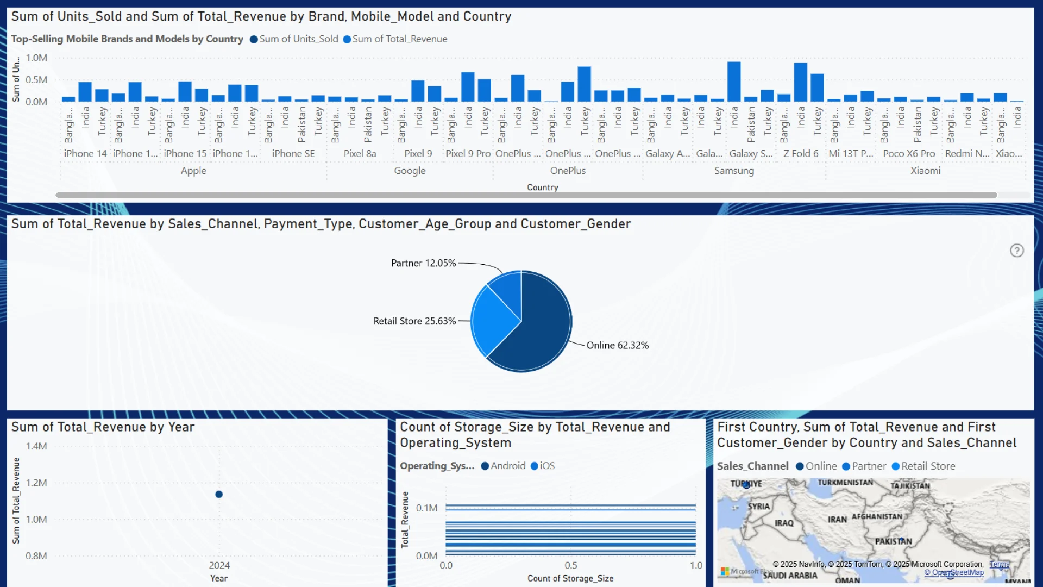
Task: Click the Sum of Units_Sold legend dot
Action: tap(254, 39)
